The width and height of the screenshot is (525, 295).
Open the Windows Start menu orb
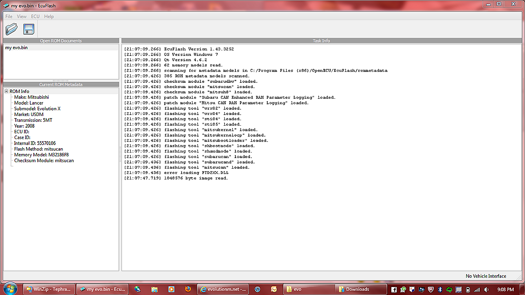[10, 289]
